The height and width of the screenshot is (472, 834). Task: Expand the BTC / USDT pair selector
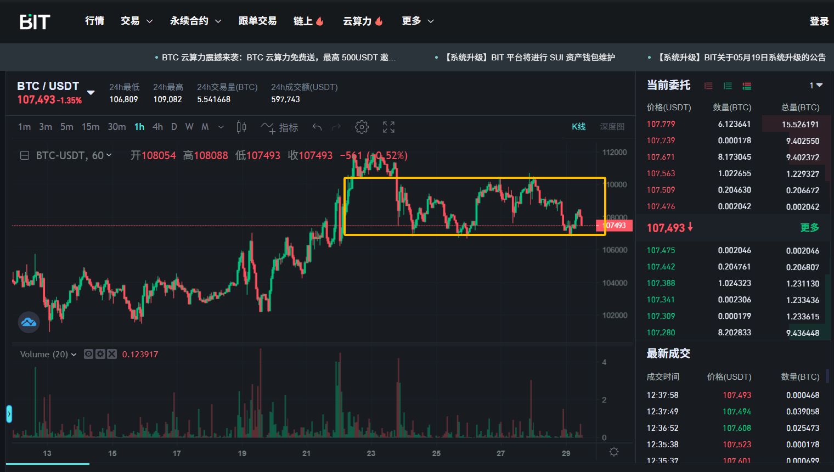[x=91, y=92]
